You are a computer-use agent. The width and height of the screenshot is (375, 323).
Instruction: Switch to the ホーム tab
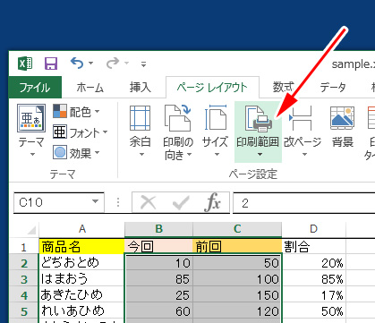[89, 88]
